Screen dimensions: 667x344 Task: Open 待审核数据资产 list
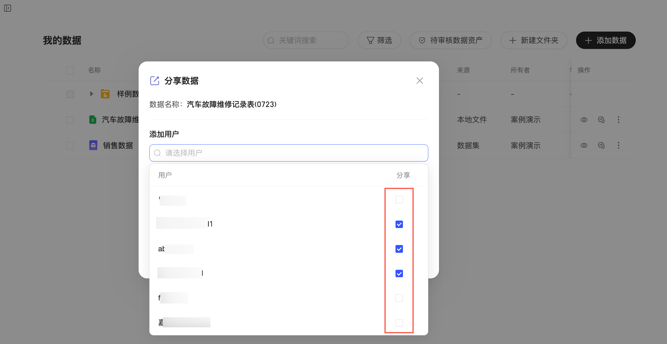[x=450, y=40]
